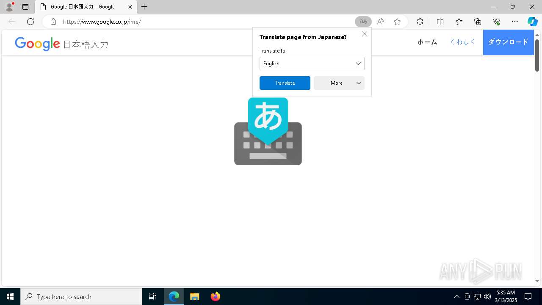The width and height of the screenshot is (542, 305).
Task: View site information lock icon
Action: pyautogui.click(x=53, y=22)
